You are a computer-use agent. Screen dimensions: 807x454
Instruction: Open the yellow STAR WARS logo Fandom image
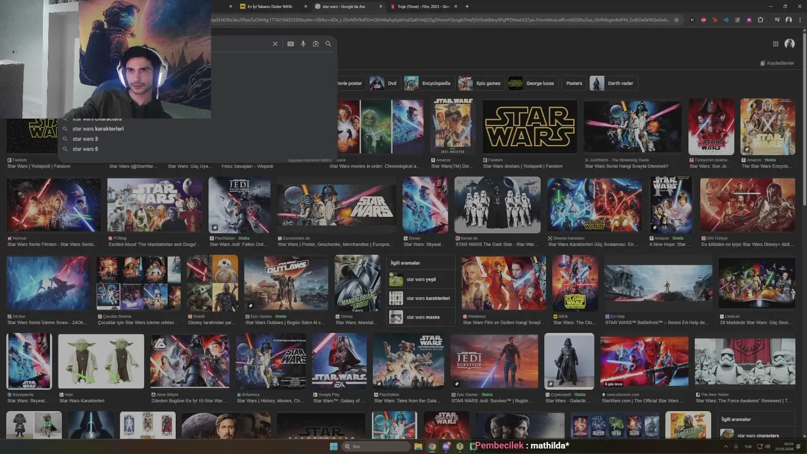pos(530,126)
